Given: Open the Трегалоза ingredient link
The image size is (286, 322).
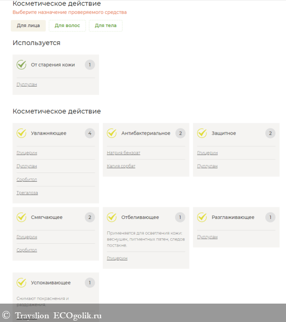Looking at the screenshot, I should 27,193.
